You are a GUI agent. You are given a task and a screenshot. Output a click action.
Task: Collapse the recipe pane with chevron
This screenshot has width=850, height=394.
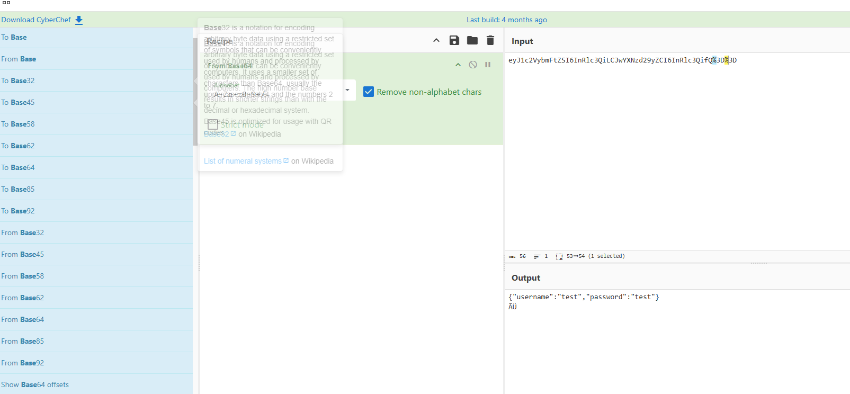(436, 41)
